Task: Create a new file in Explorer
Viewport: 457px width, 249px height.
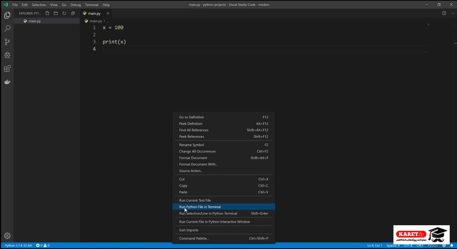Action: tap(47, 13)
